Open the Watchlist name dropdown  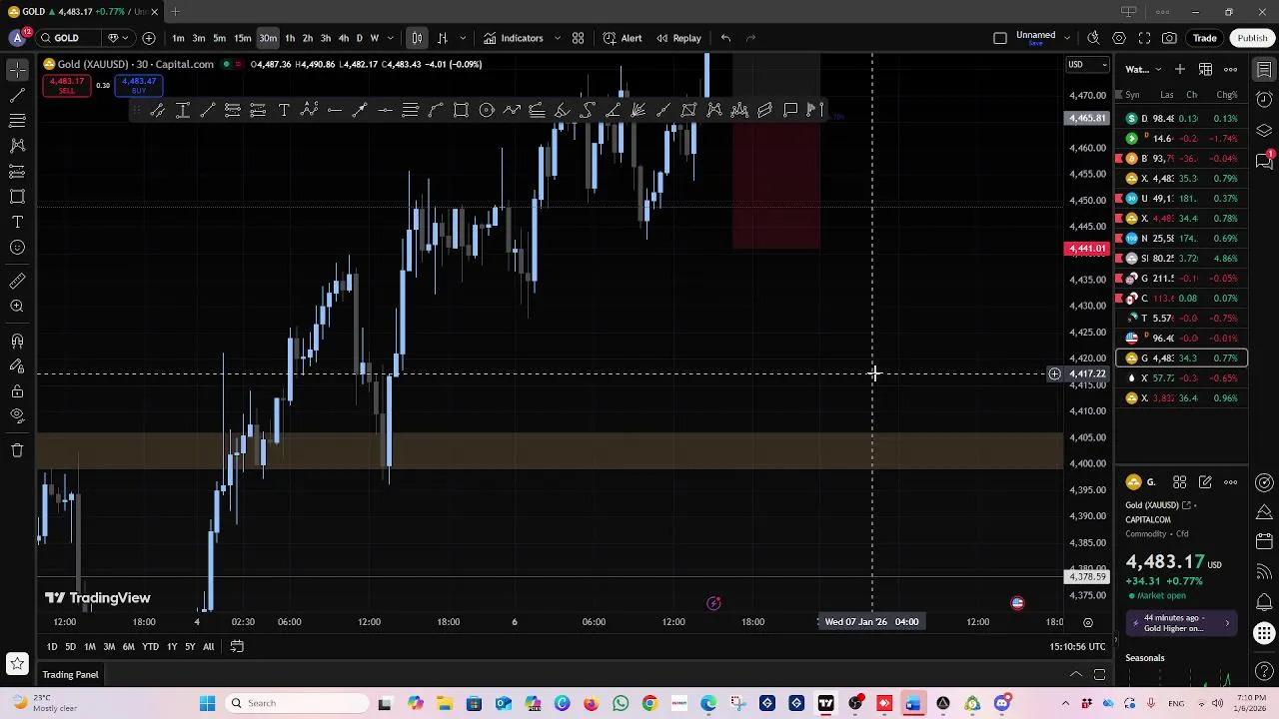point(1144,69)
